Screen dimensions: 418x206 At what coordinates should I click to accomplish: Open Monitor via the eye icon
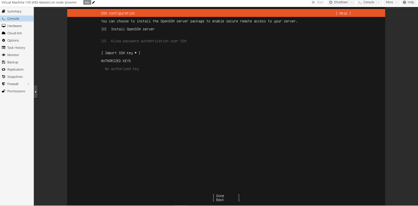(x=4, y=55)
